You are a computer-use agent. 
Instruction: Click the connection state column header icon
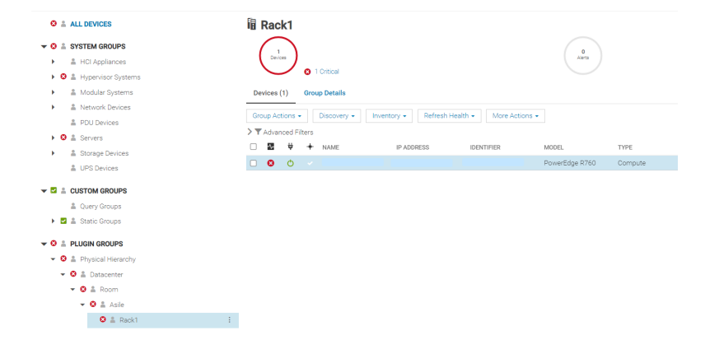310,147
